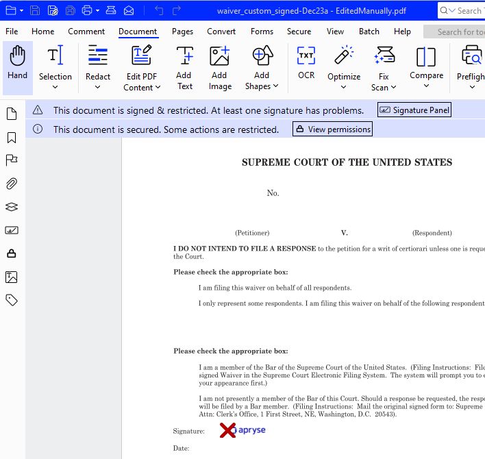Run the OCR tool

click(306, 62)
